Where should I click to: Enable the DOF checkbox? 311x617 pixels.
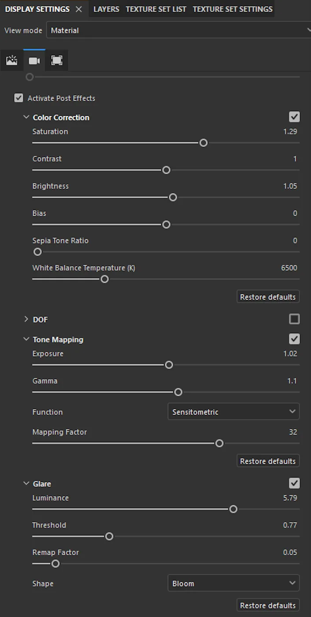(294, 319)
